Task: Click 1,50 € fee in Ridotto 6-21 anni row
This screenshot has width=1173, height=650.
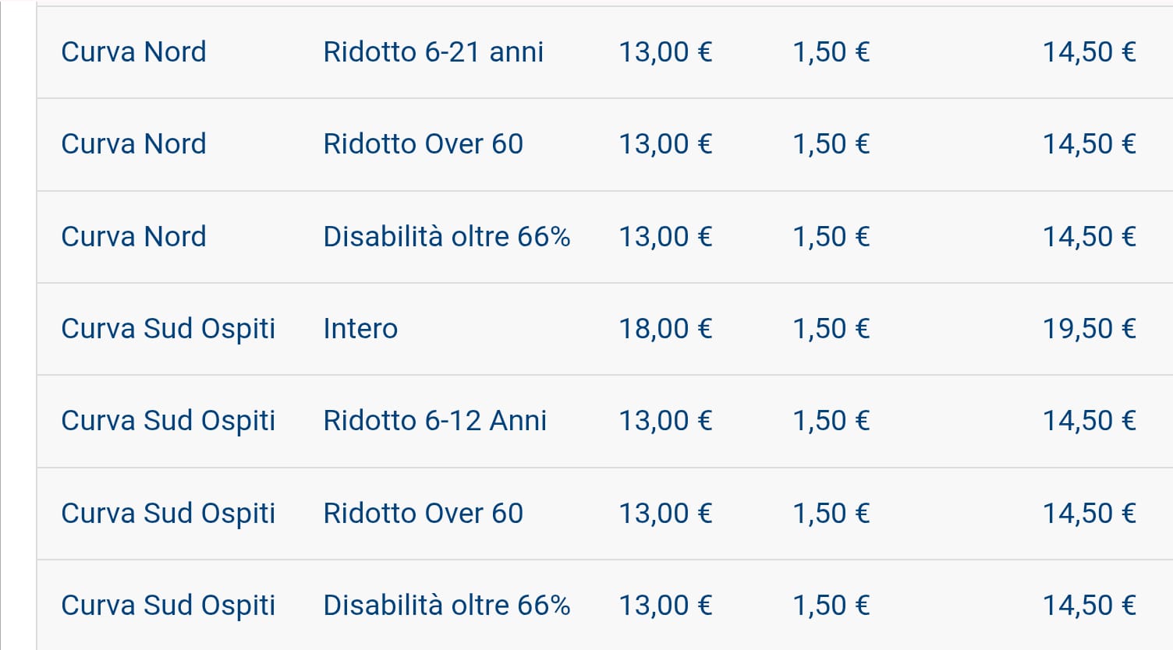Action: (x=831, y=52)
